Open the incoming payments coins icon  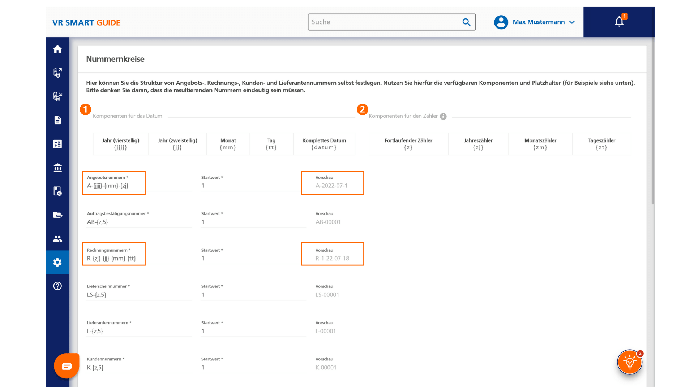pyautogui.click(x=57, y=96)
